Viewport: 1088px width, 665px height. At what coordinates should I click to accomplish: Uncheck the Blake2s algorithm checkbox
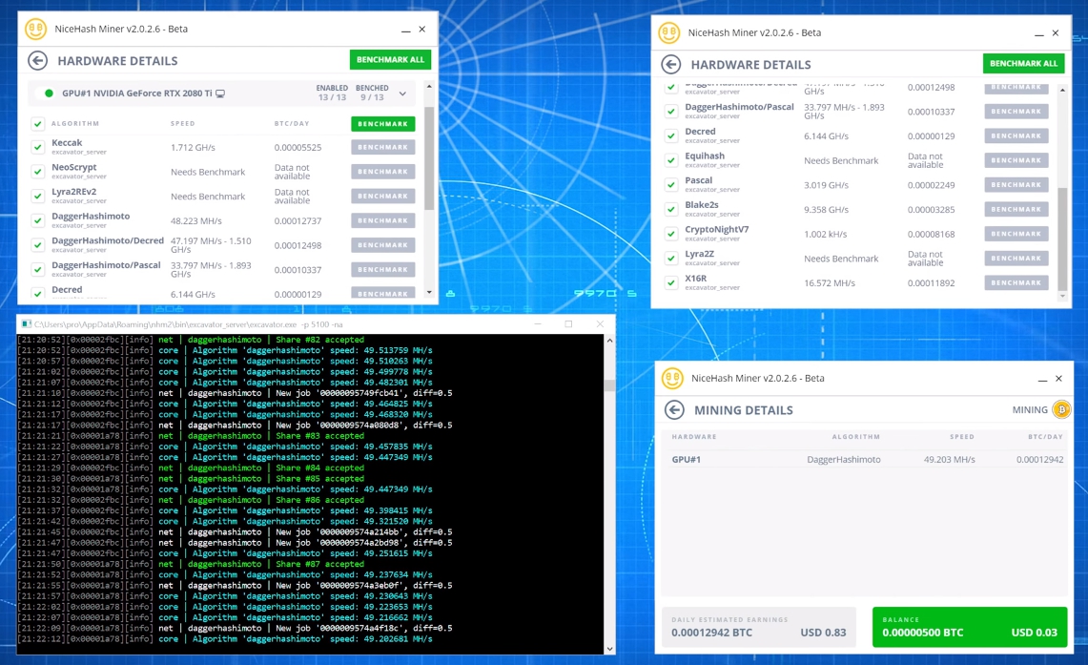pos(671,209)
